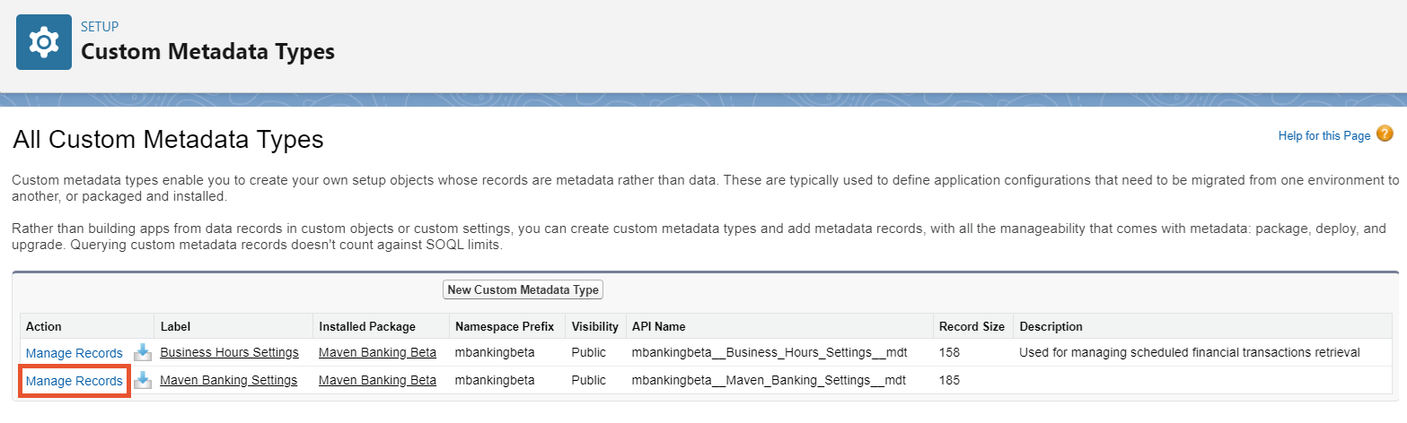Screen dimensions: 1407x423
Task: Click the Label column header
Action: (175, 326)
